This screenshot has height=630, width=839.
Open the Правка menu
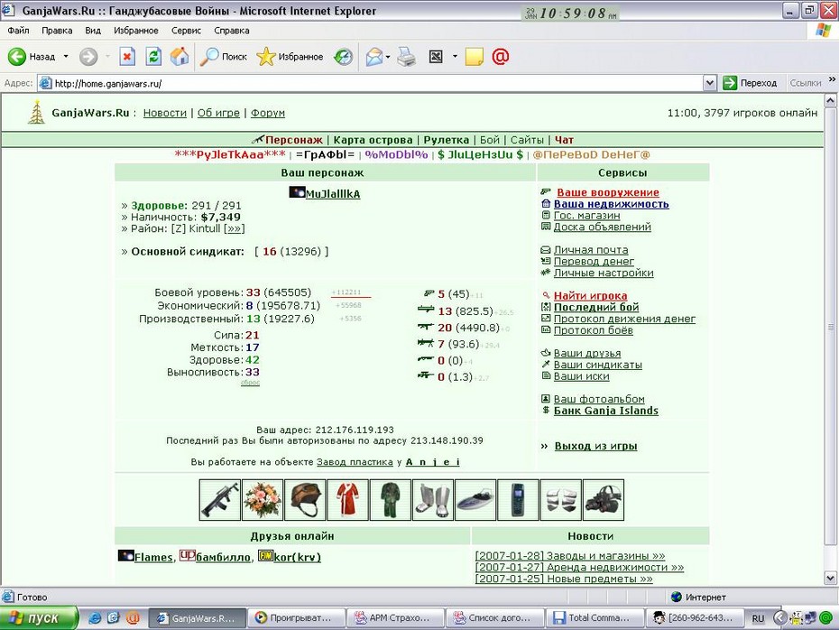57,31
